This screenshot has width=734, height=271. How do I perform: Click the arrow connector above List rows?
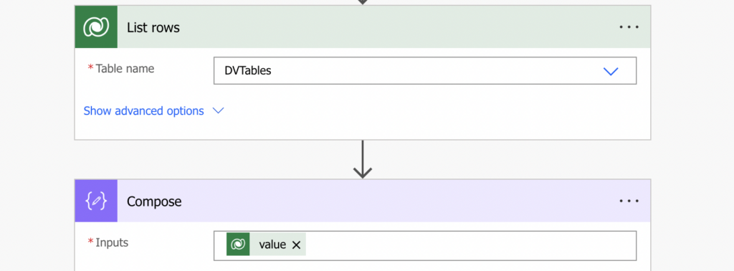362,2
